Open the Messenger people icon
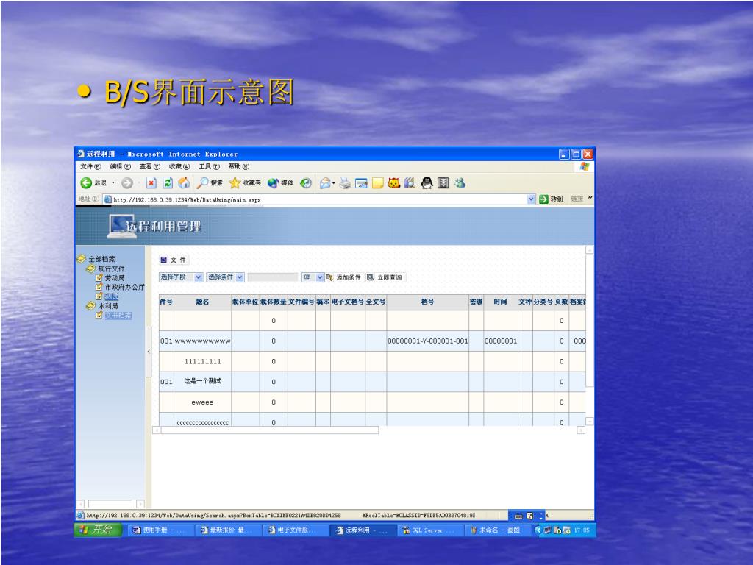 (x=460, y=183)
